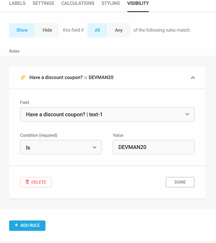The width and height of the screenshot is (216, 243).
Task: Select the Hide option
Action: [x=47, y=30]
